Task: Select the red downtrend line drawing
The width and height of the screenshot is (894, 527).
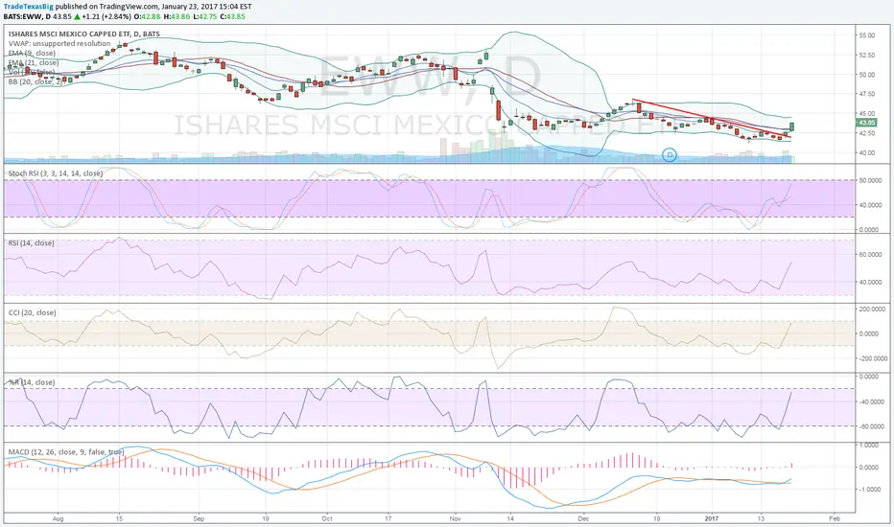Action: [x=712, y=119]
